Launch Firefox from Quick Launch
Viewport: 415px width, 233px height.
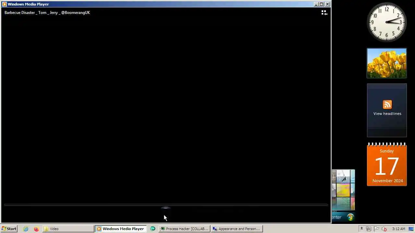[x=36, y=229]
